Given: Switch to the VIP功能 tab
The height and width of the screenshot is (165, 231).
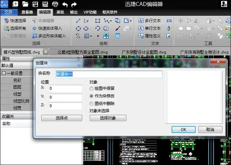Looking at the screenshot, I should [x=90, y=12].
